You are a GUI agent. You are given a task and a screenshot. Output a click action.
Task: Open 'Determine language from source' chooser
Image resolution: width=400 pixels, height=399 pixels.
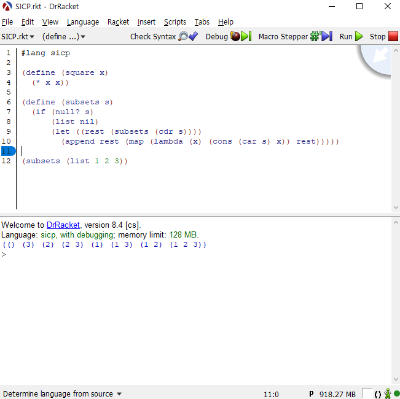point(62,393)
